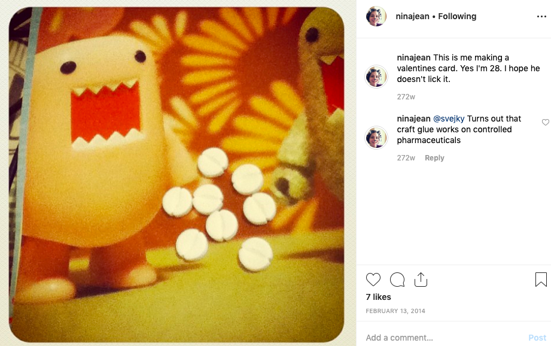This screenshot has height=346, width=551.
Task: Submit comment with Post button
Action: [537, 338]
